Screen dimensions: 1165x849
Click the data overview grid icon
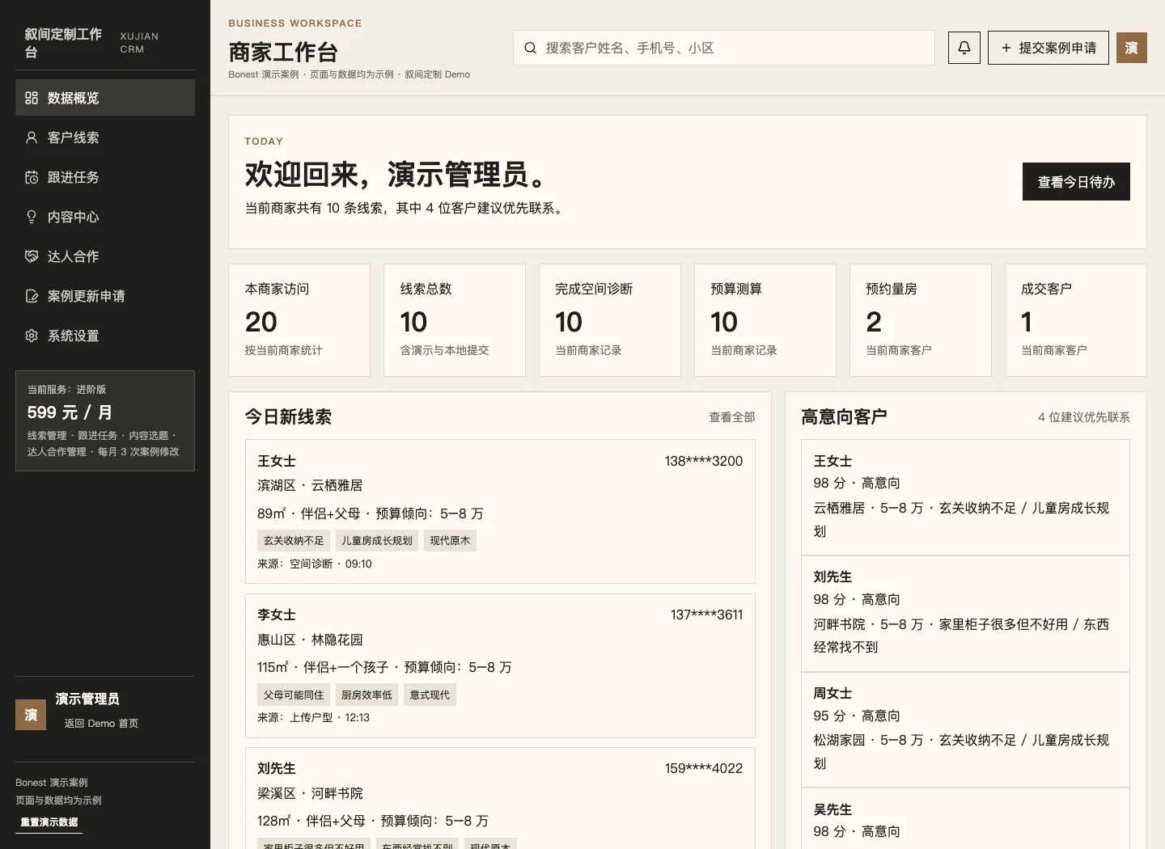pyautogui.click(x=32, y=98)
